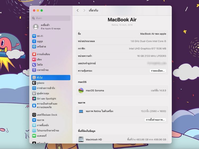Viewport: 199px width, 149px height.
Task: Close the settings window with red button
Action: click(x=34, y=11)
